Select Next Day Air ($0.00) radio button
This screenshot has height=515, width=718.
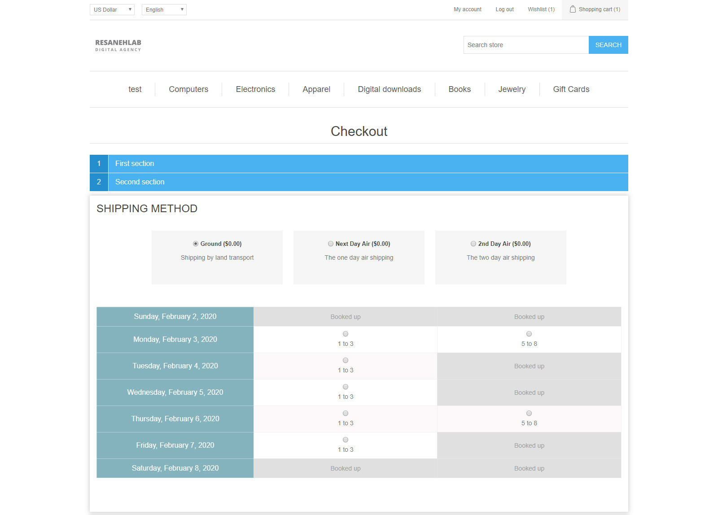pos(331,244)
